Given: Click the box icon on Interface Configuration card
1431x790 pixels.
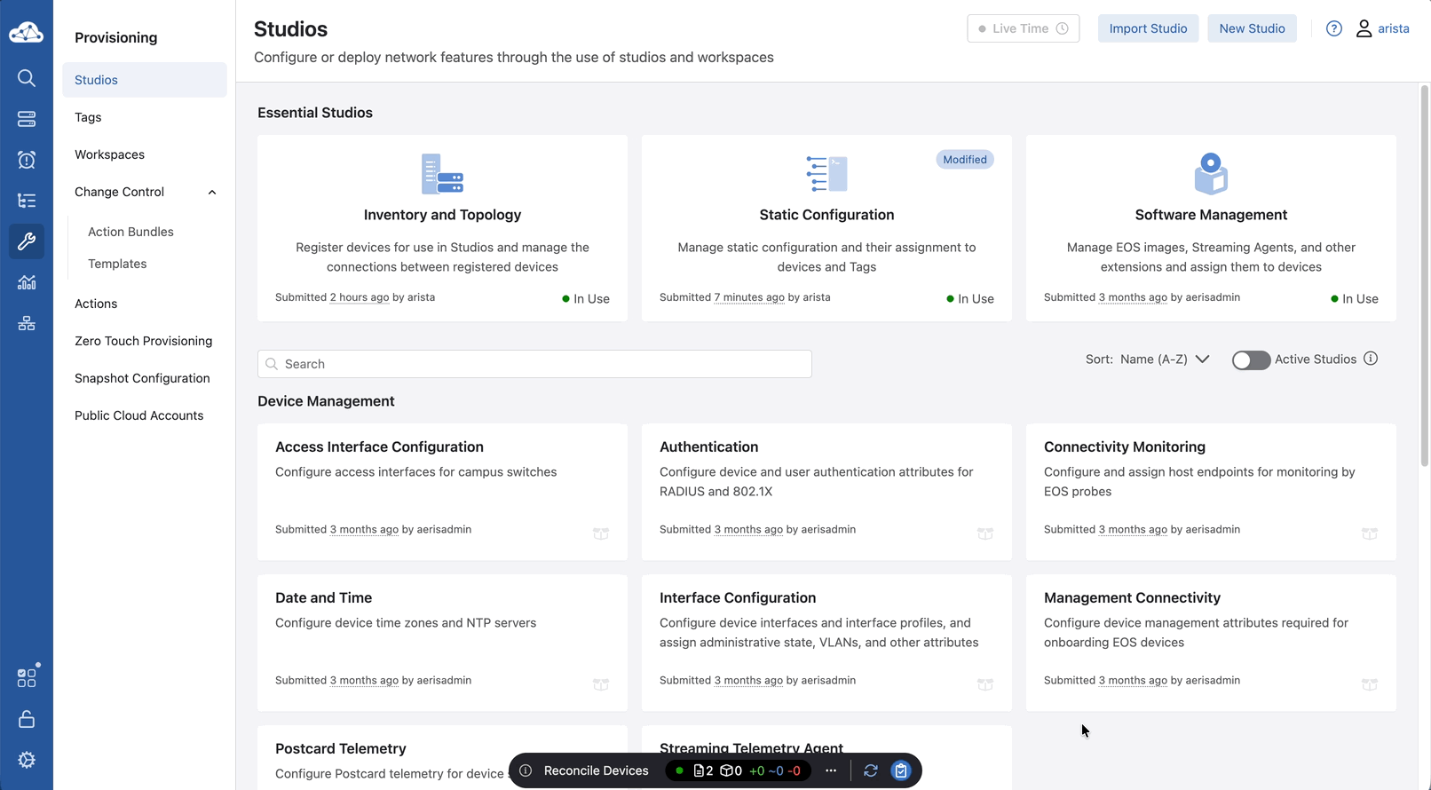Looking at the screenshot, I should pyautogui.click(x=985, y=684).
